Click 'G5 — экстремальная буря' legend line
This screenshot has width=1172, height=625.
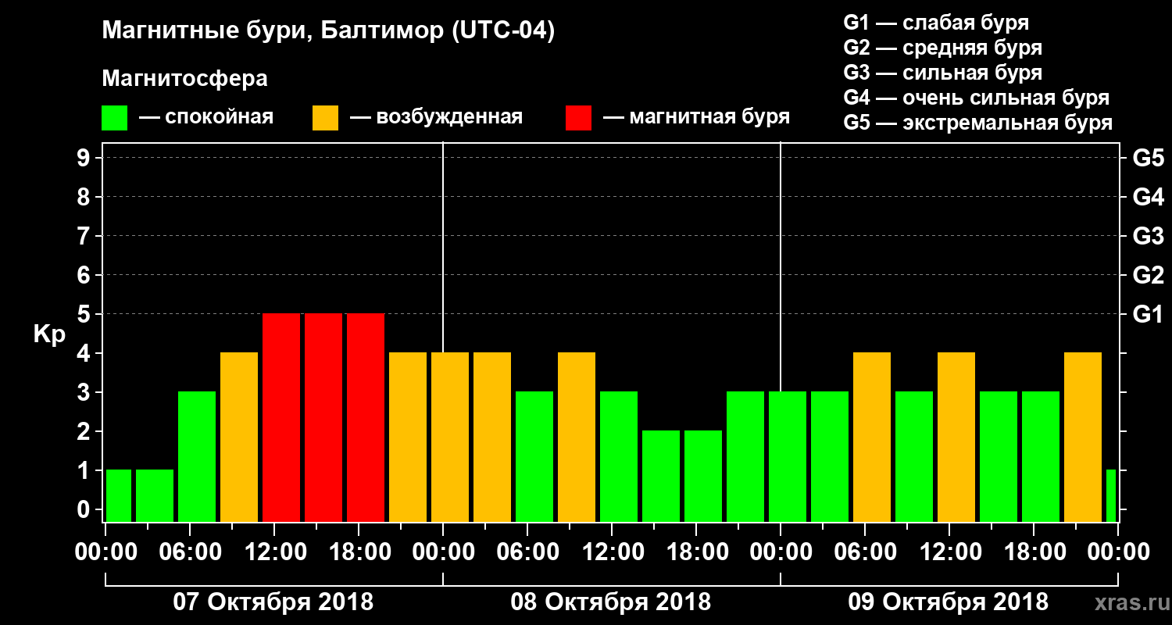click(977, 123)
